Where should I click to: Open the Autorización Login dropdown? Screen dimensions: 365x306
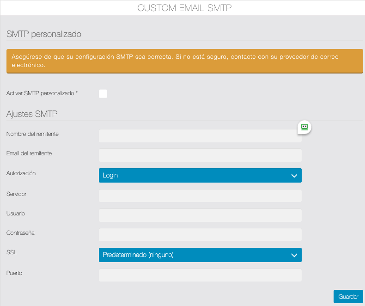click(x=200, y=175)
